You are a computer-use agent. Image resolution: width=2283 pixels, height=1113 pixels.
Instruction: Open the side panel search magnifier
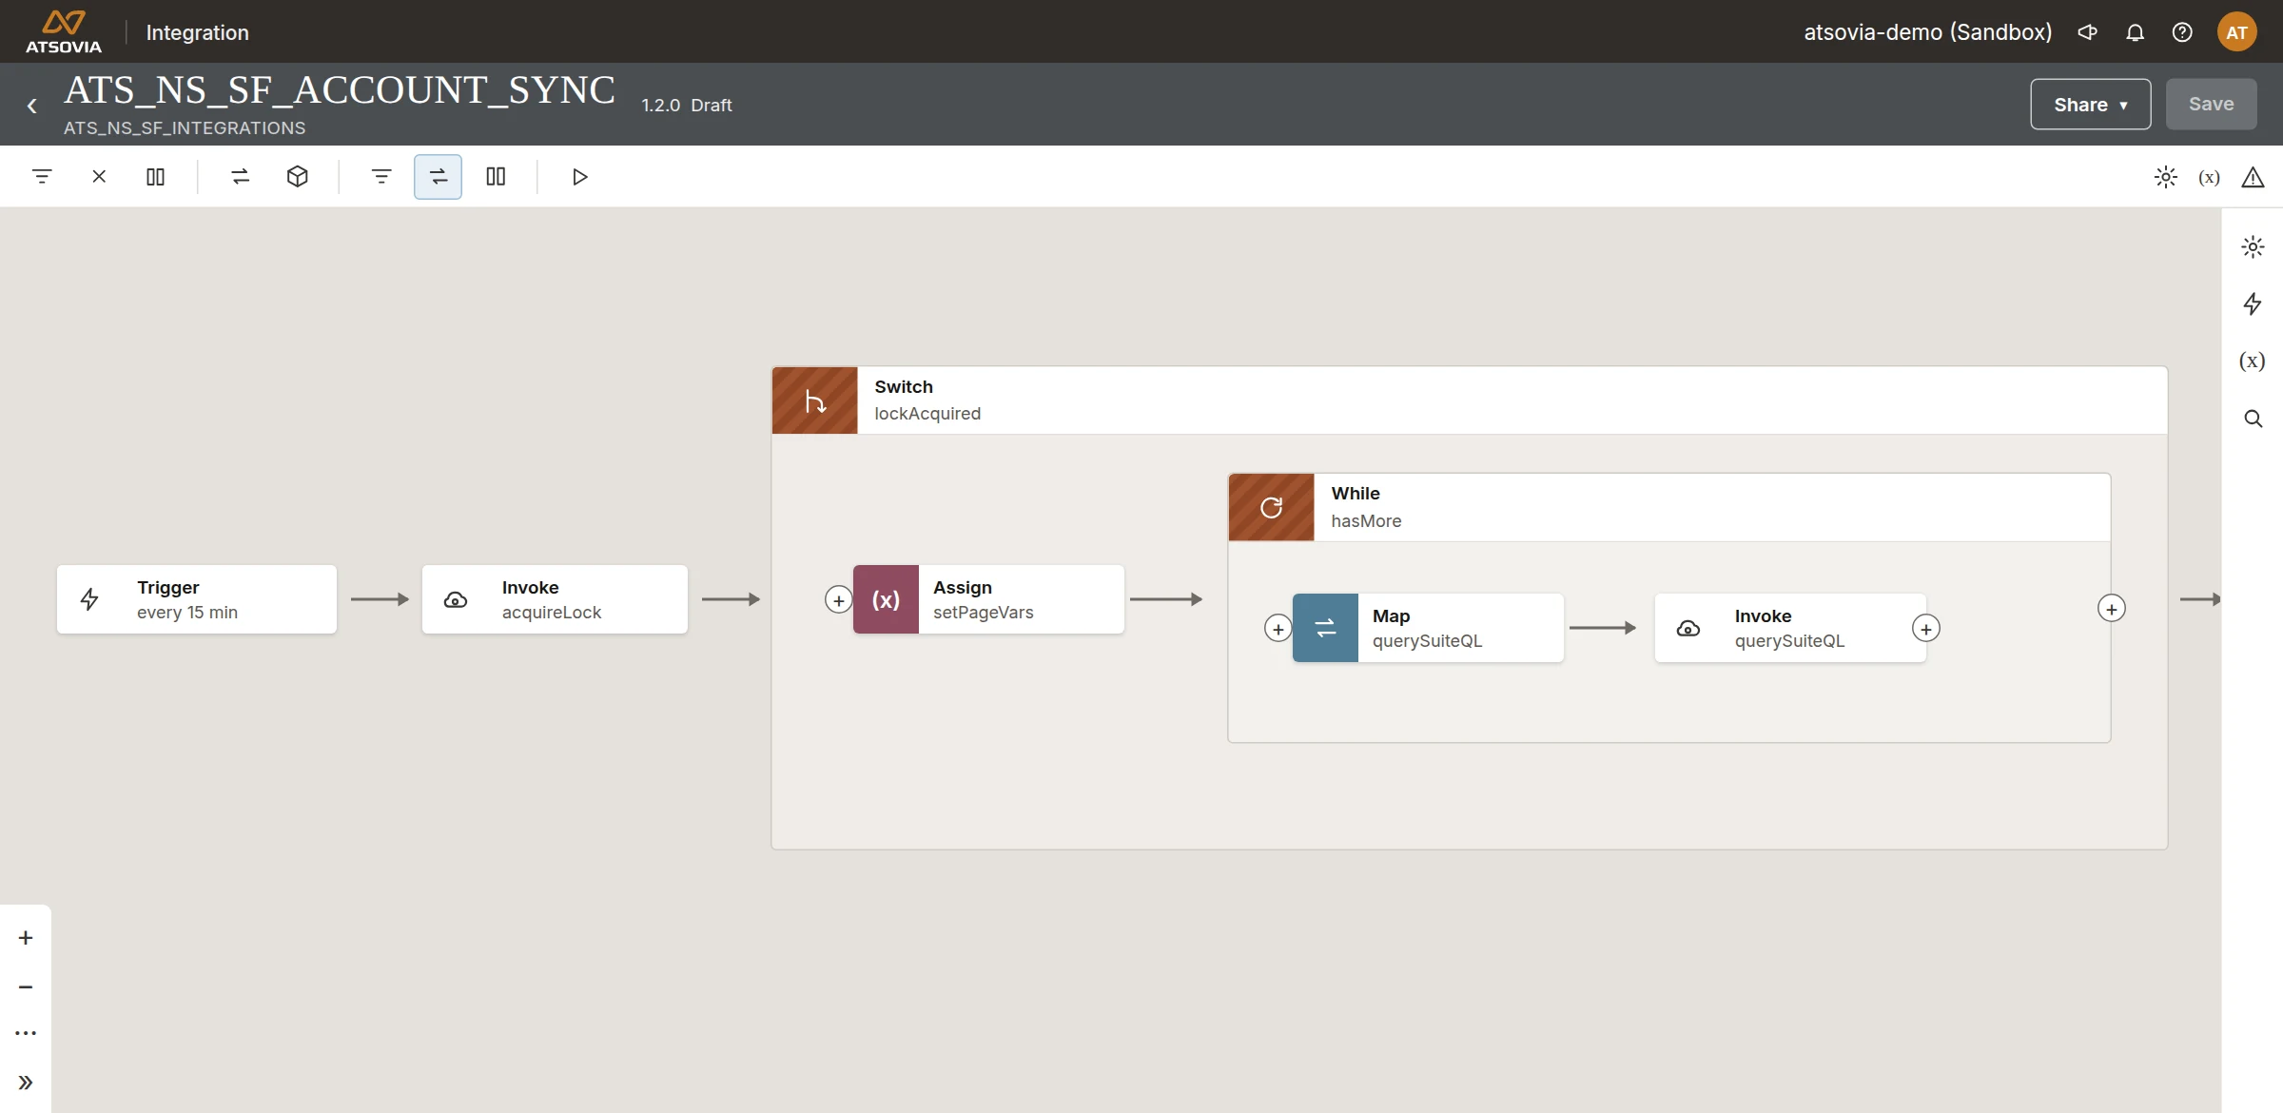coord(2253,419)
